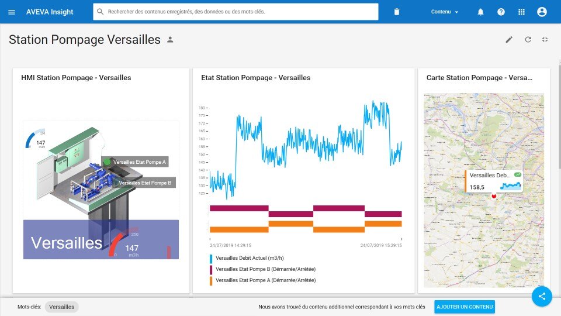The width and height of the screenshot is (561, 316).
Task: Click the chart start time 24/07/2019 14:29:15
Action: [x=230, y=245]
